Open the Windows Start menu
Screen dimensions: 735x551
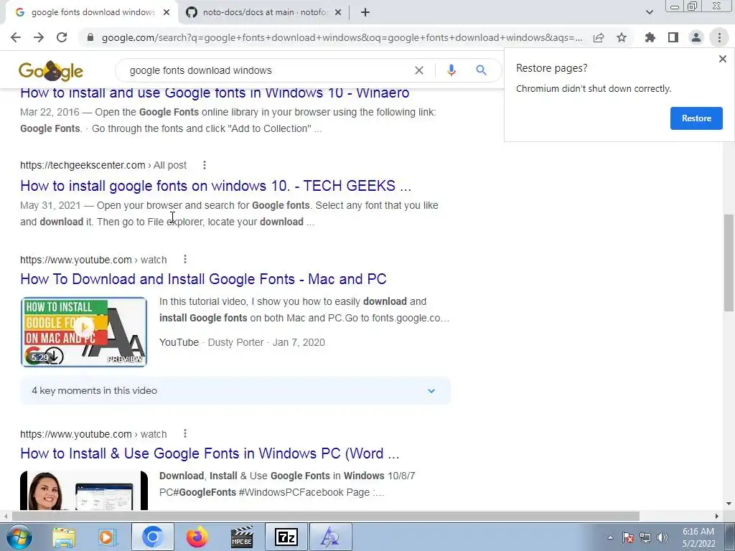pyautogui.click(x=19, y=537)
